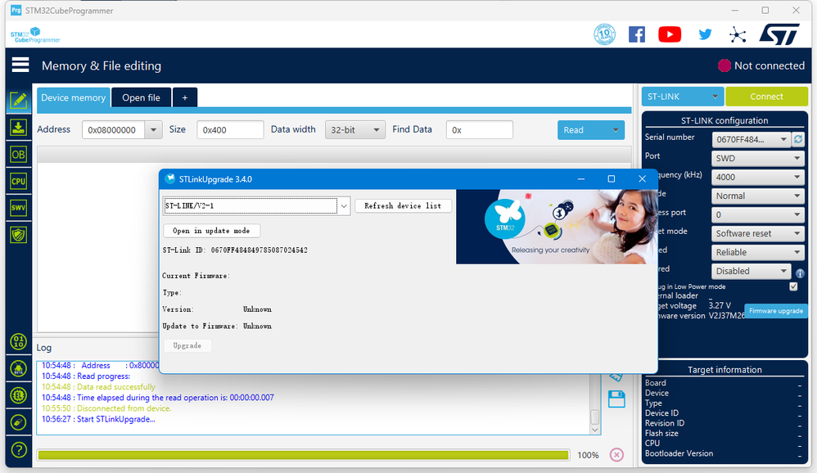Click the Not connected status indicator

761,65
